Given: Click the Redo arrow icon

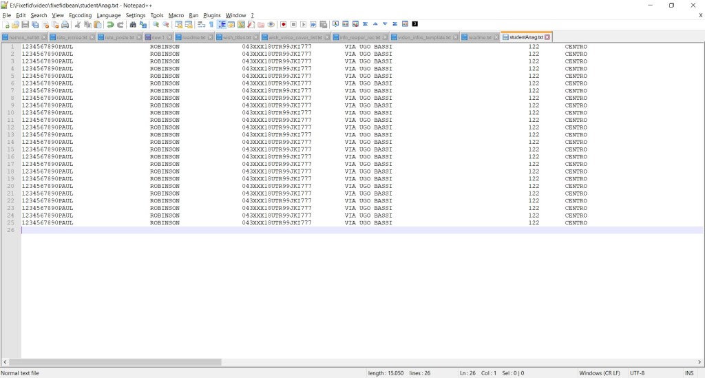Looking at the screenshot, I should tap(120, 25).
